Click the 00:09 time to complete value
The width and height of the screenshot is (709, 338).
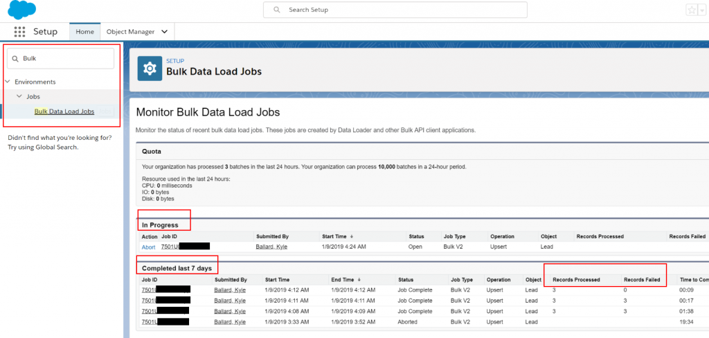click(x=686, y=290)
